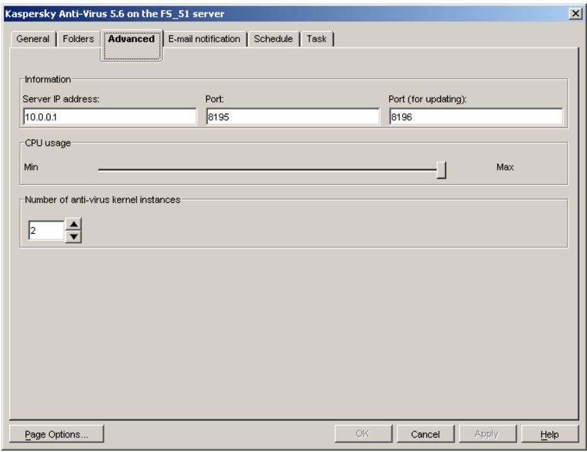Viewport: 587px width, 452px height.
Task: Click the CPU usage slider thumb
Action: click(x=442, y=170)
